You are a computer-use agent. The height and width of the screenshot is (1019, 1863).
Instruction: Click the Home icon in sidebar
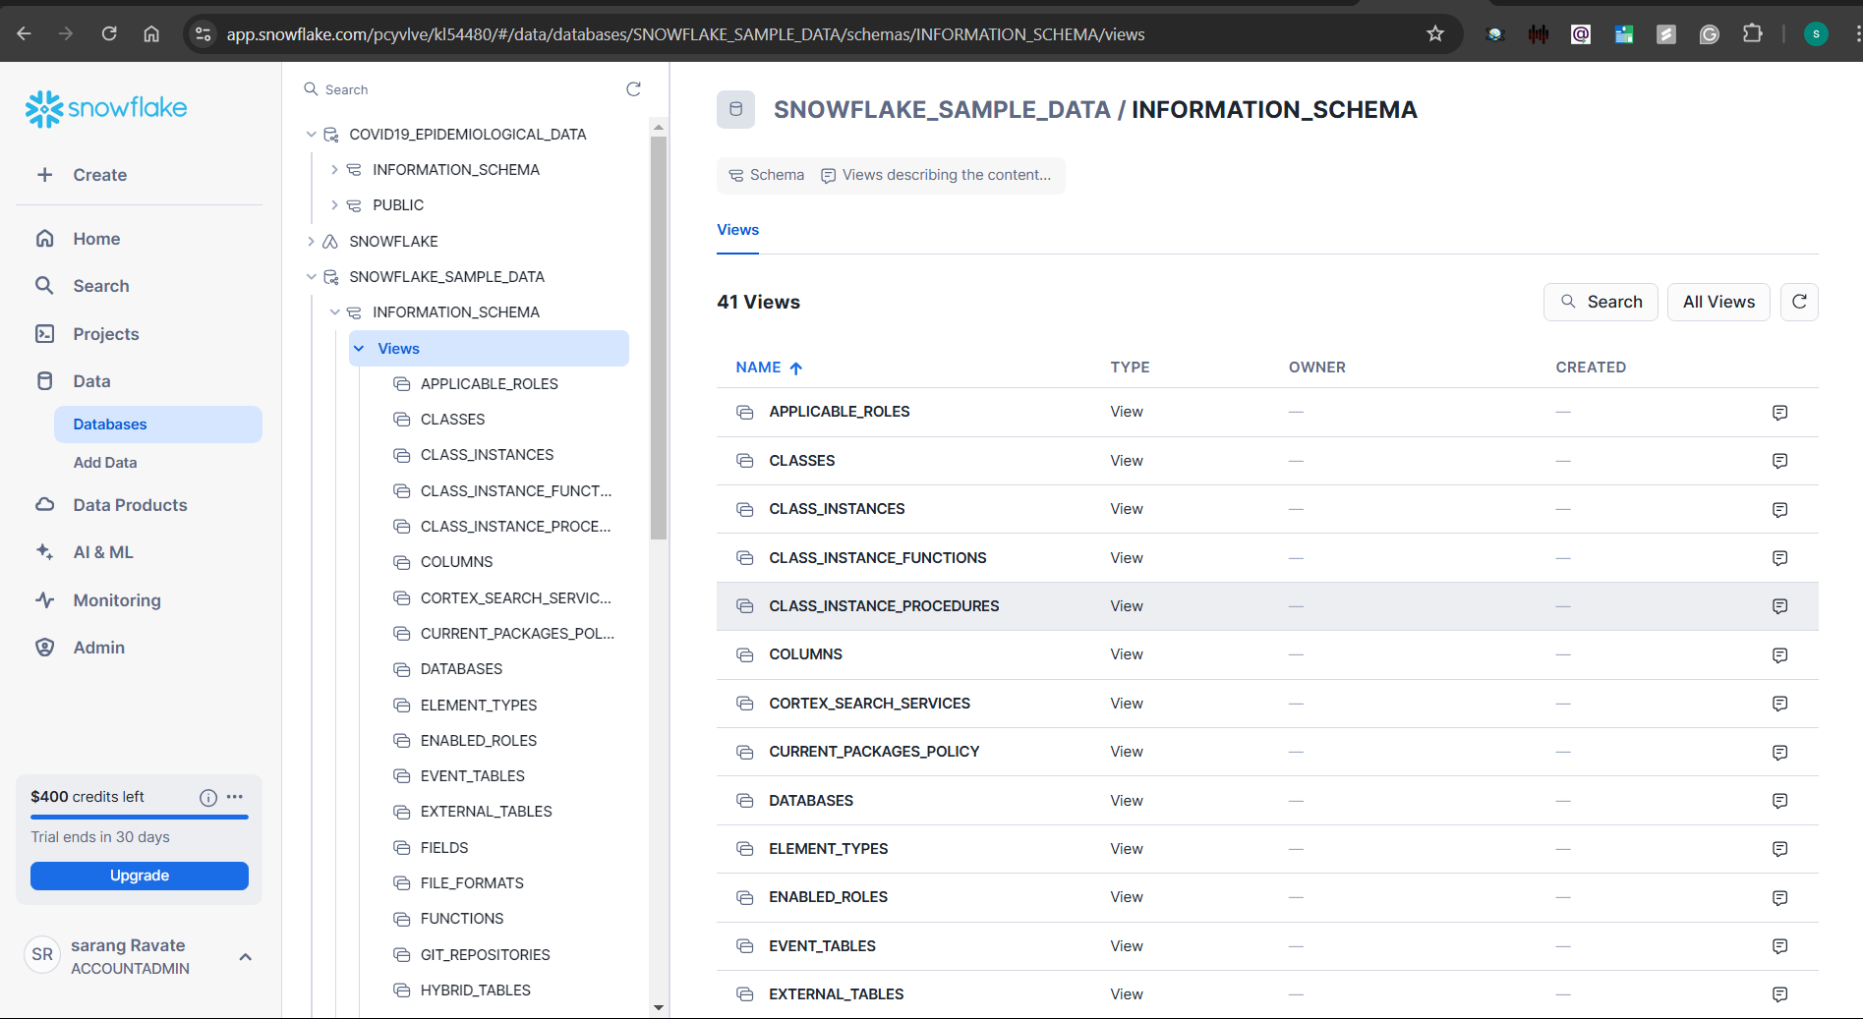tap(44, 239)
